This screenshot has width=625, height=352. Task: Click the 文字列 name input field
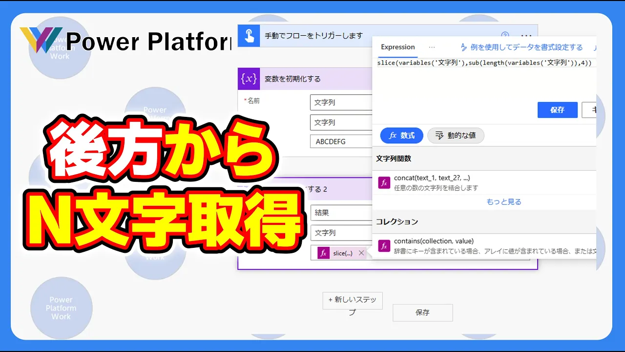click(x=341, y=103)
